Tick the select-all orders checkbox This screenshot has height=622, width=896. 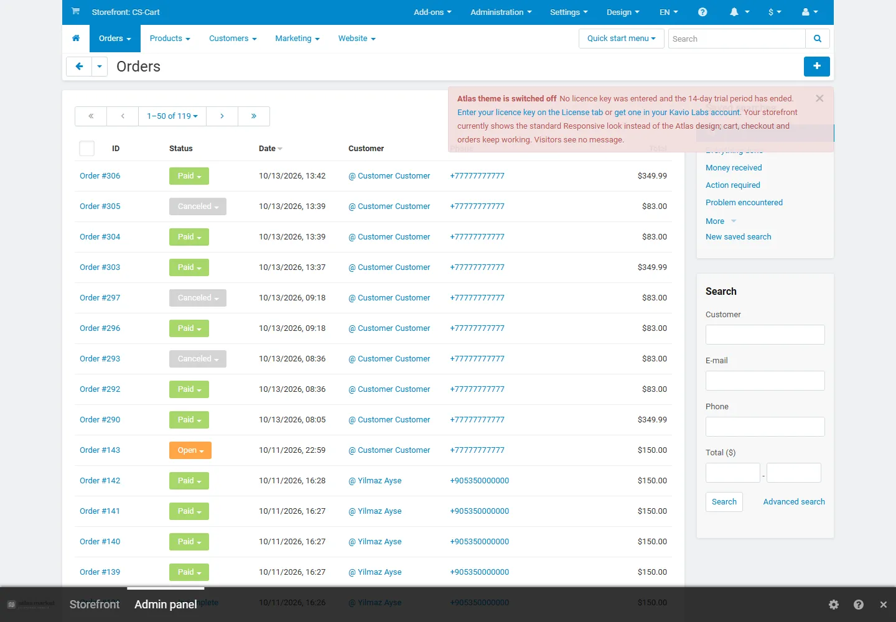tap(87, 148)
